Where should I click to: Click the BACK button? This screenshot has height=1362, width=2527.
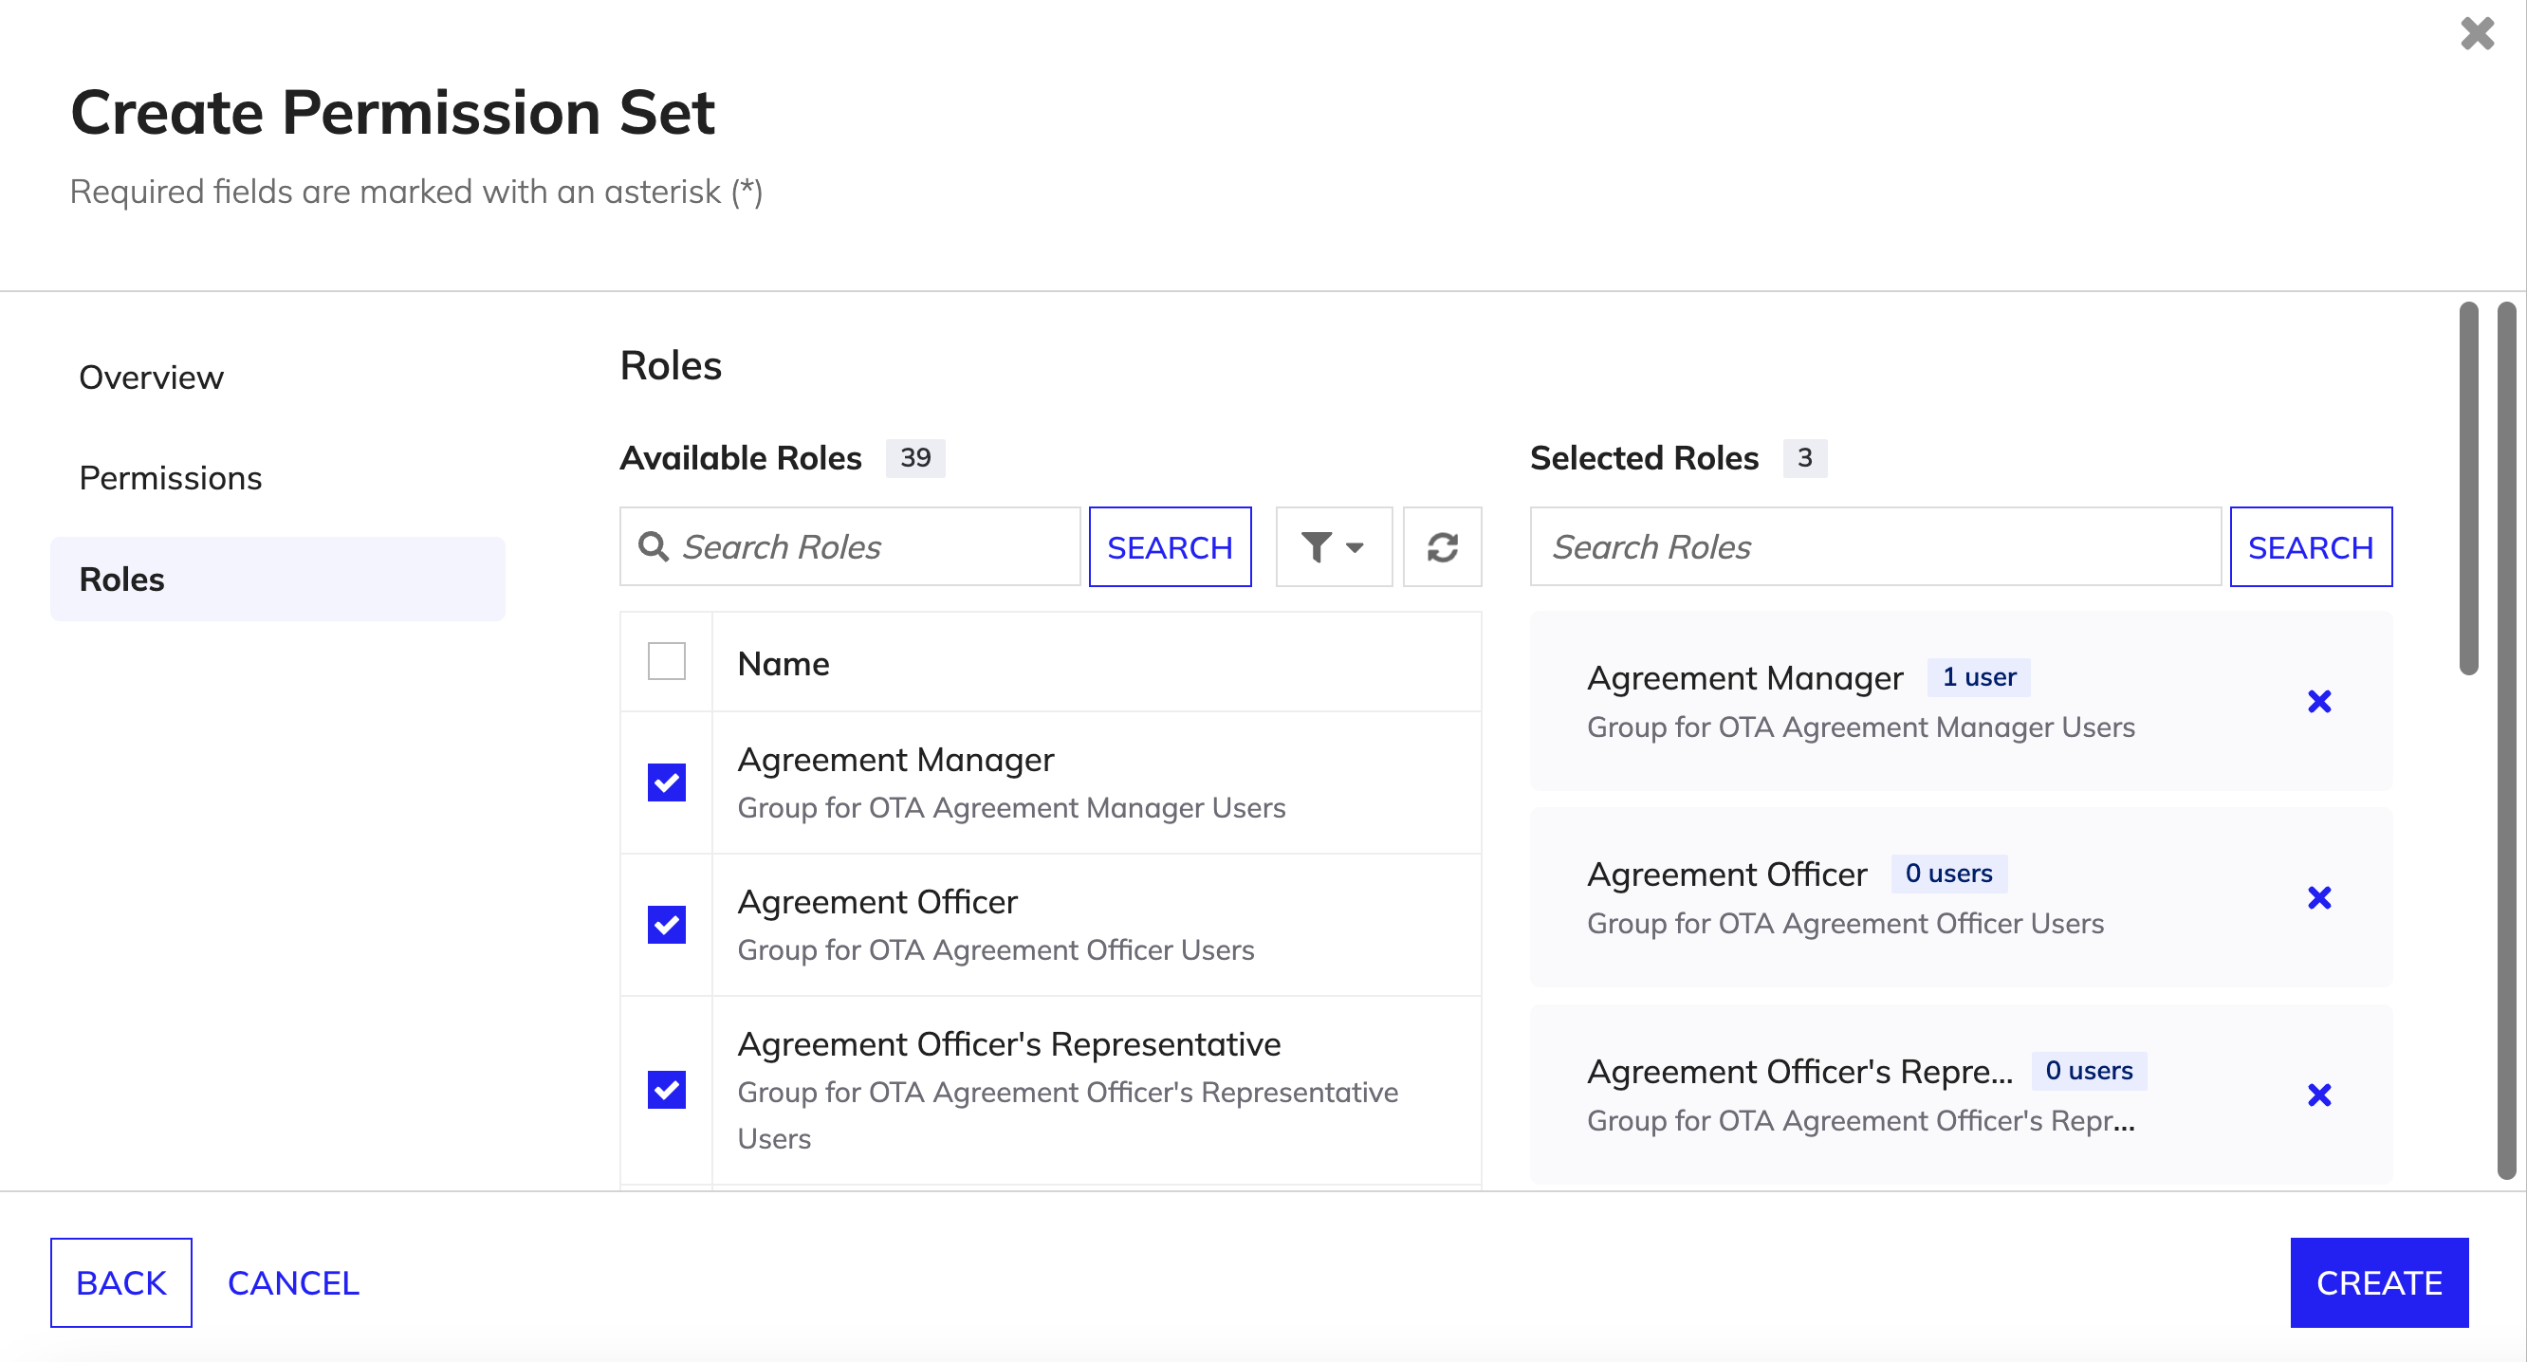121,1282
